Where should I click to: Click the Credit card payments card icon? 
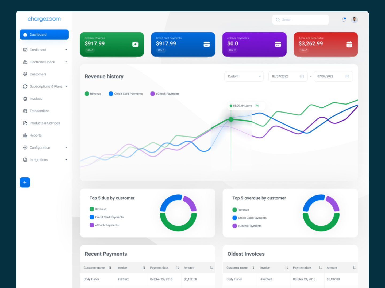click(x=207, y=44)
